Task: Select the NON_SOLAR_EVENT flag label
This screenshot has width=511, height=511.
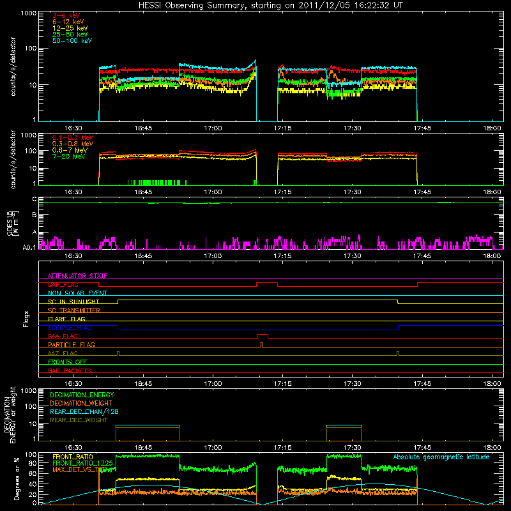Action: click(x=77, y=293)
